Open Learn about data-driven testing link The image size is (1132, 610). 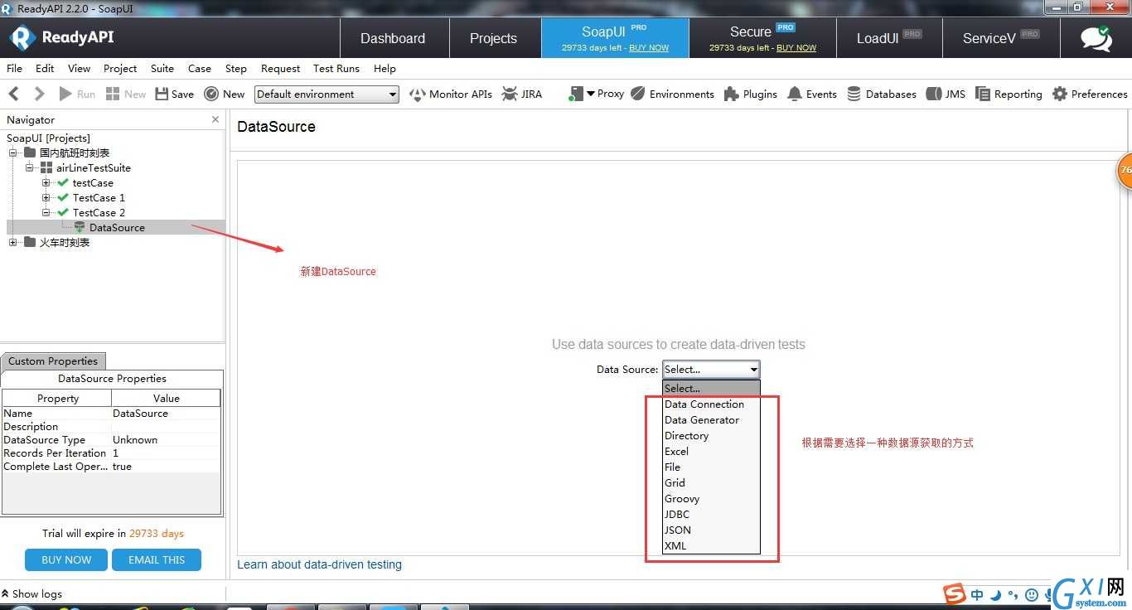(319, 564)
